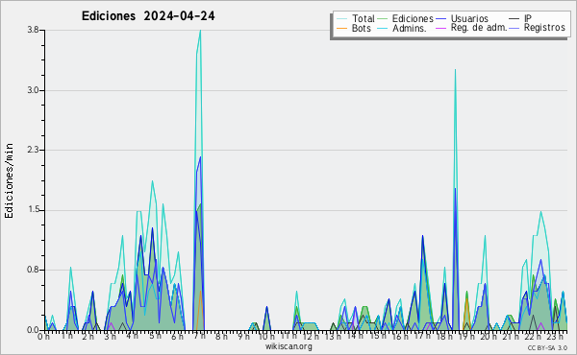
Task: Click the 7 h peak at 3.8
Action: (200, 31)
